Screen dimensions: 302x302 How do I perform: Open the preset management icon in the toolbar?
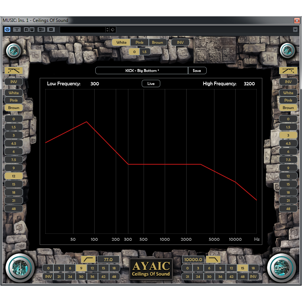click(51, 30)
